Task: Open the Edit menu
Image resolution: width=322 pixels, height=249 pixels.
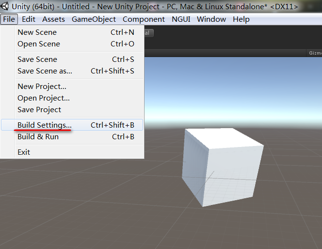Action: click(x=29, y=19)
